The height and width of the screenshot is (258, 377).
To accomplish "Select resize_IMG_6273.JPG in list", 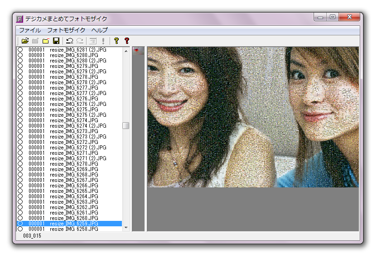I will coord(69,131).
